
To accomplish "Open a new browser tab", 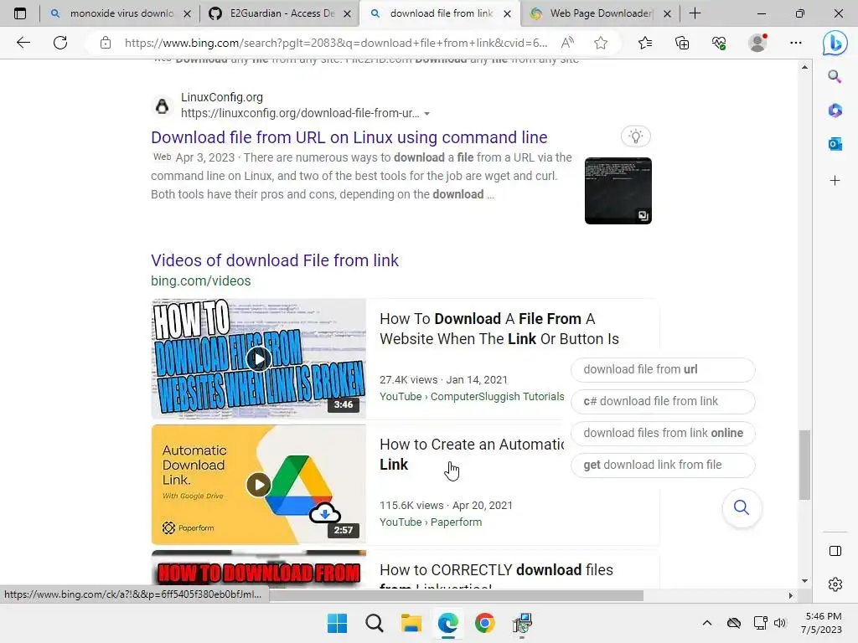I will (x=695, y=13).
